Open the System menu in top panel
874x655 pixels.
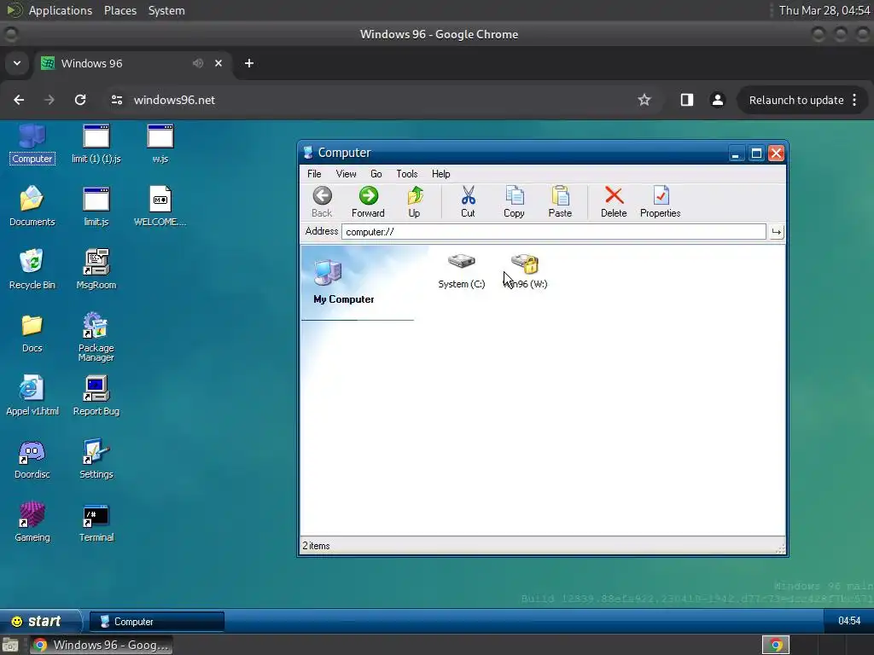[166, 10]
